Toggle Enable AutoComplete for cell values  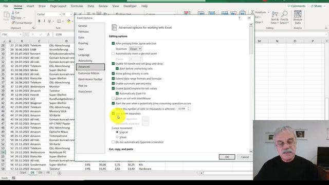[x=113, y=88]
